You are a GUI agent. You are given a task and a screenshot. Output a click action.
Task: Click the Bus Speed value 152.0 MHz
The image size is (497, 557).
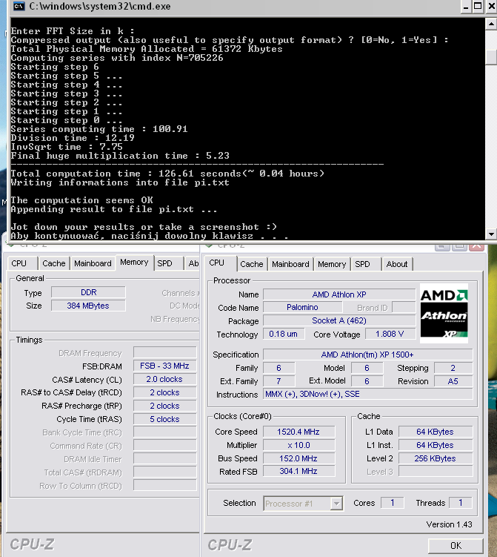click(298, 458)
